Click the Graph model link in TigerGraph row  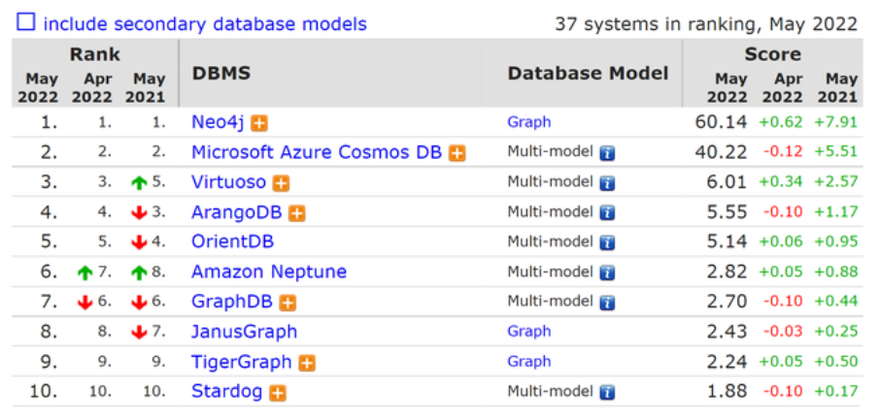(x=528, y=362)
